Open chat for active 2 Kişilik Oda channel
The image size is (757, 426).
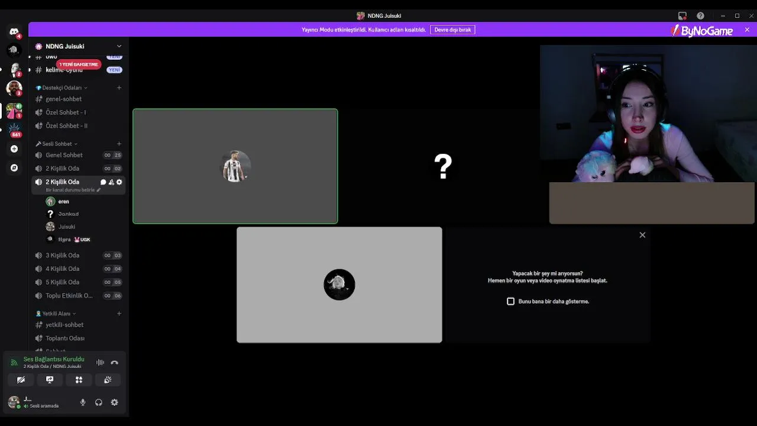(x=103, y=182)
